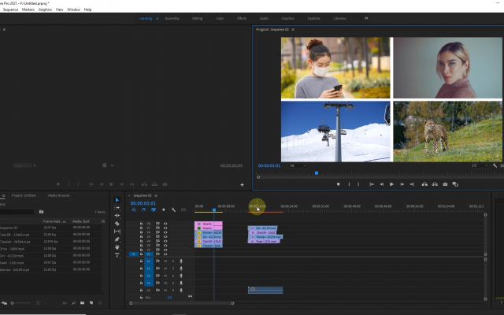Viewport: 504px width, 315px height.
Task: Open the Graphics menu in menu bar
Action: [x=45, y=9]
